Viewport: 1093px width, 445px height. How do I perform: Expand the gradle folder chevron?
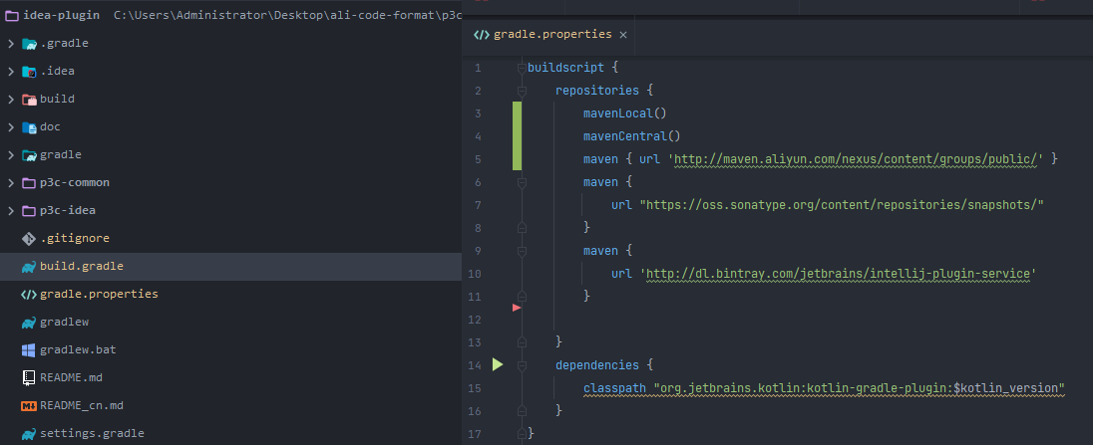[10, 155]
